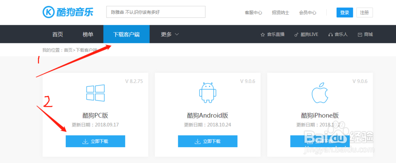Image resolution: width=396 pixels, height=163 pixels.
Task: Click the shop icon for 商城
Action: click(360, 35)
